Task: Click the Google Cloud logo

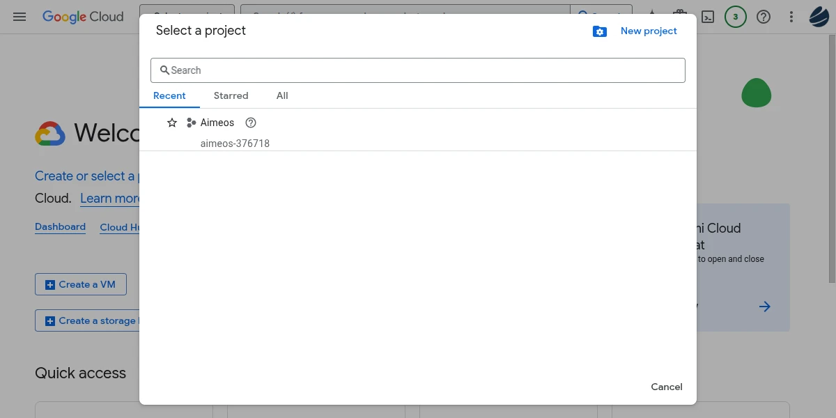Action: click(x=83, y=17)
